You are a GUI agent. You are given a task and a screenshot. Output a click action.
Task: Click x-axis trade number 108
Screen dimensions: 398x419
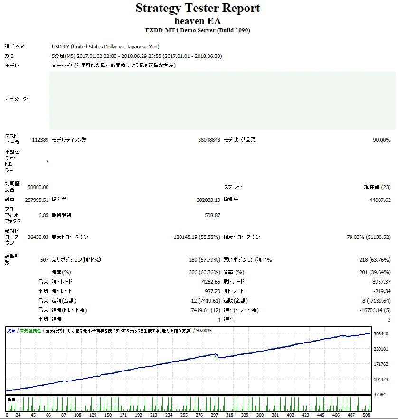(78, 415)
